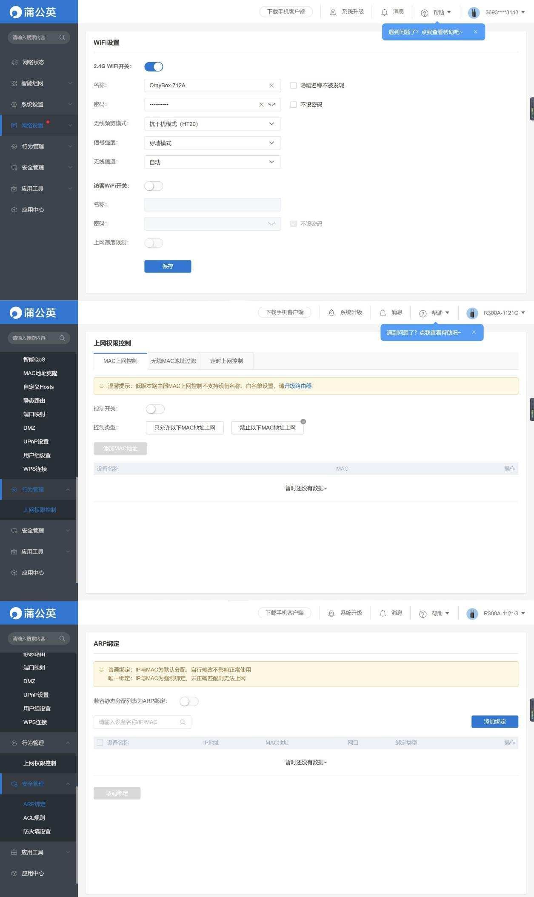
Task: Check 隐藏名称不被发现 checkbox
Action: pyautogui.click(x=293, y=86)
